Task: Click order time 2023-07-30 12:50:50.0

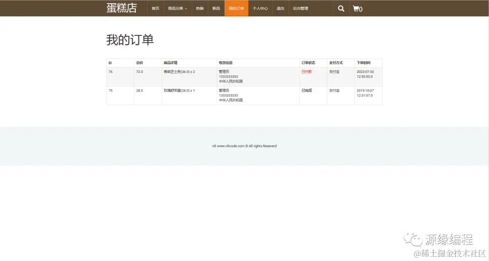Action: (365, 74)
